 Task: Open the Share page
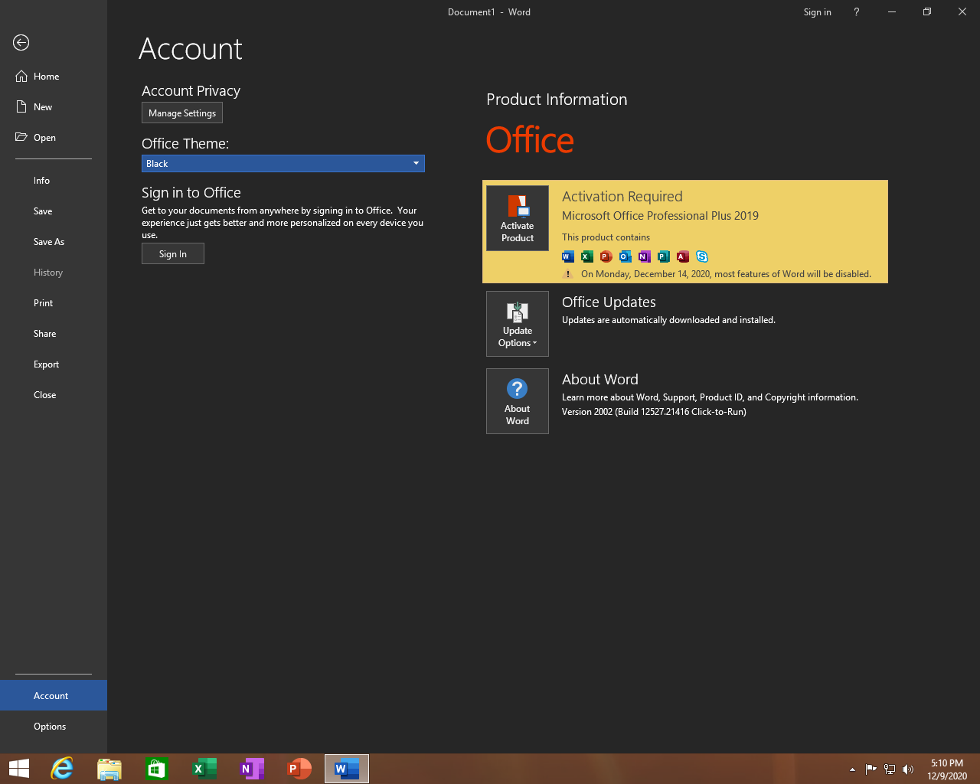[x=54, y=334]
